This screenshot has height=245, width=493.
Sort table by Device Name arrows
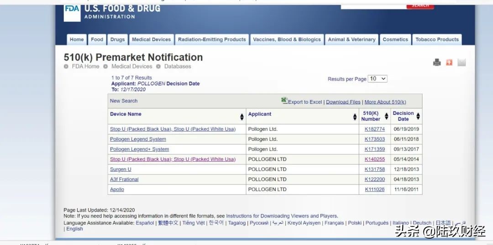click(x=242, y=117)
